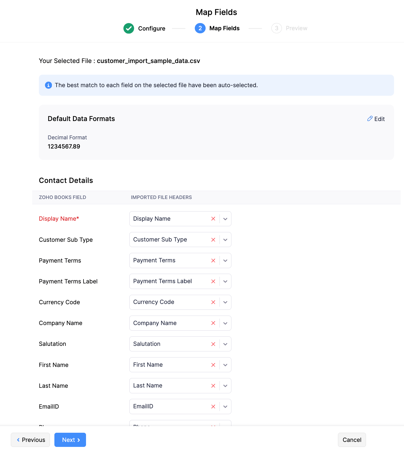Clear the Currency Code mapping
The height and width of the screenshot is (453, 404).
(213, 302)
